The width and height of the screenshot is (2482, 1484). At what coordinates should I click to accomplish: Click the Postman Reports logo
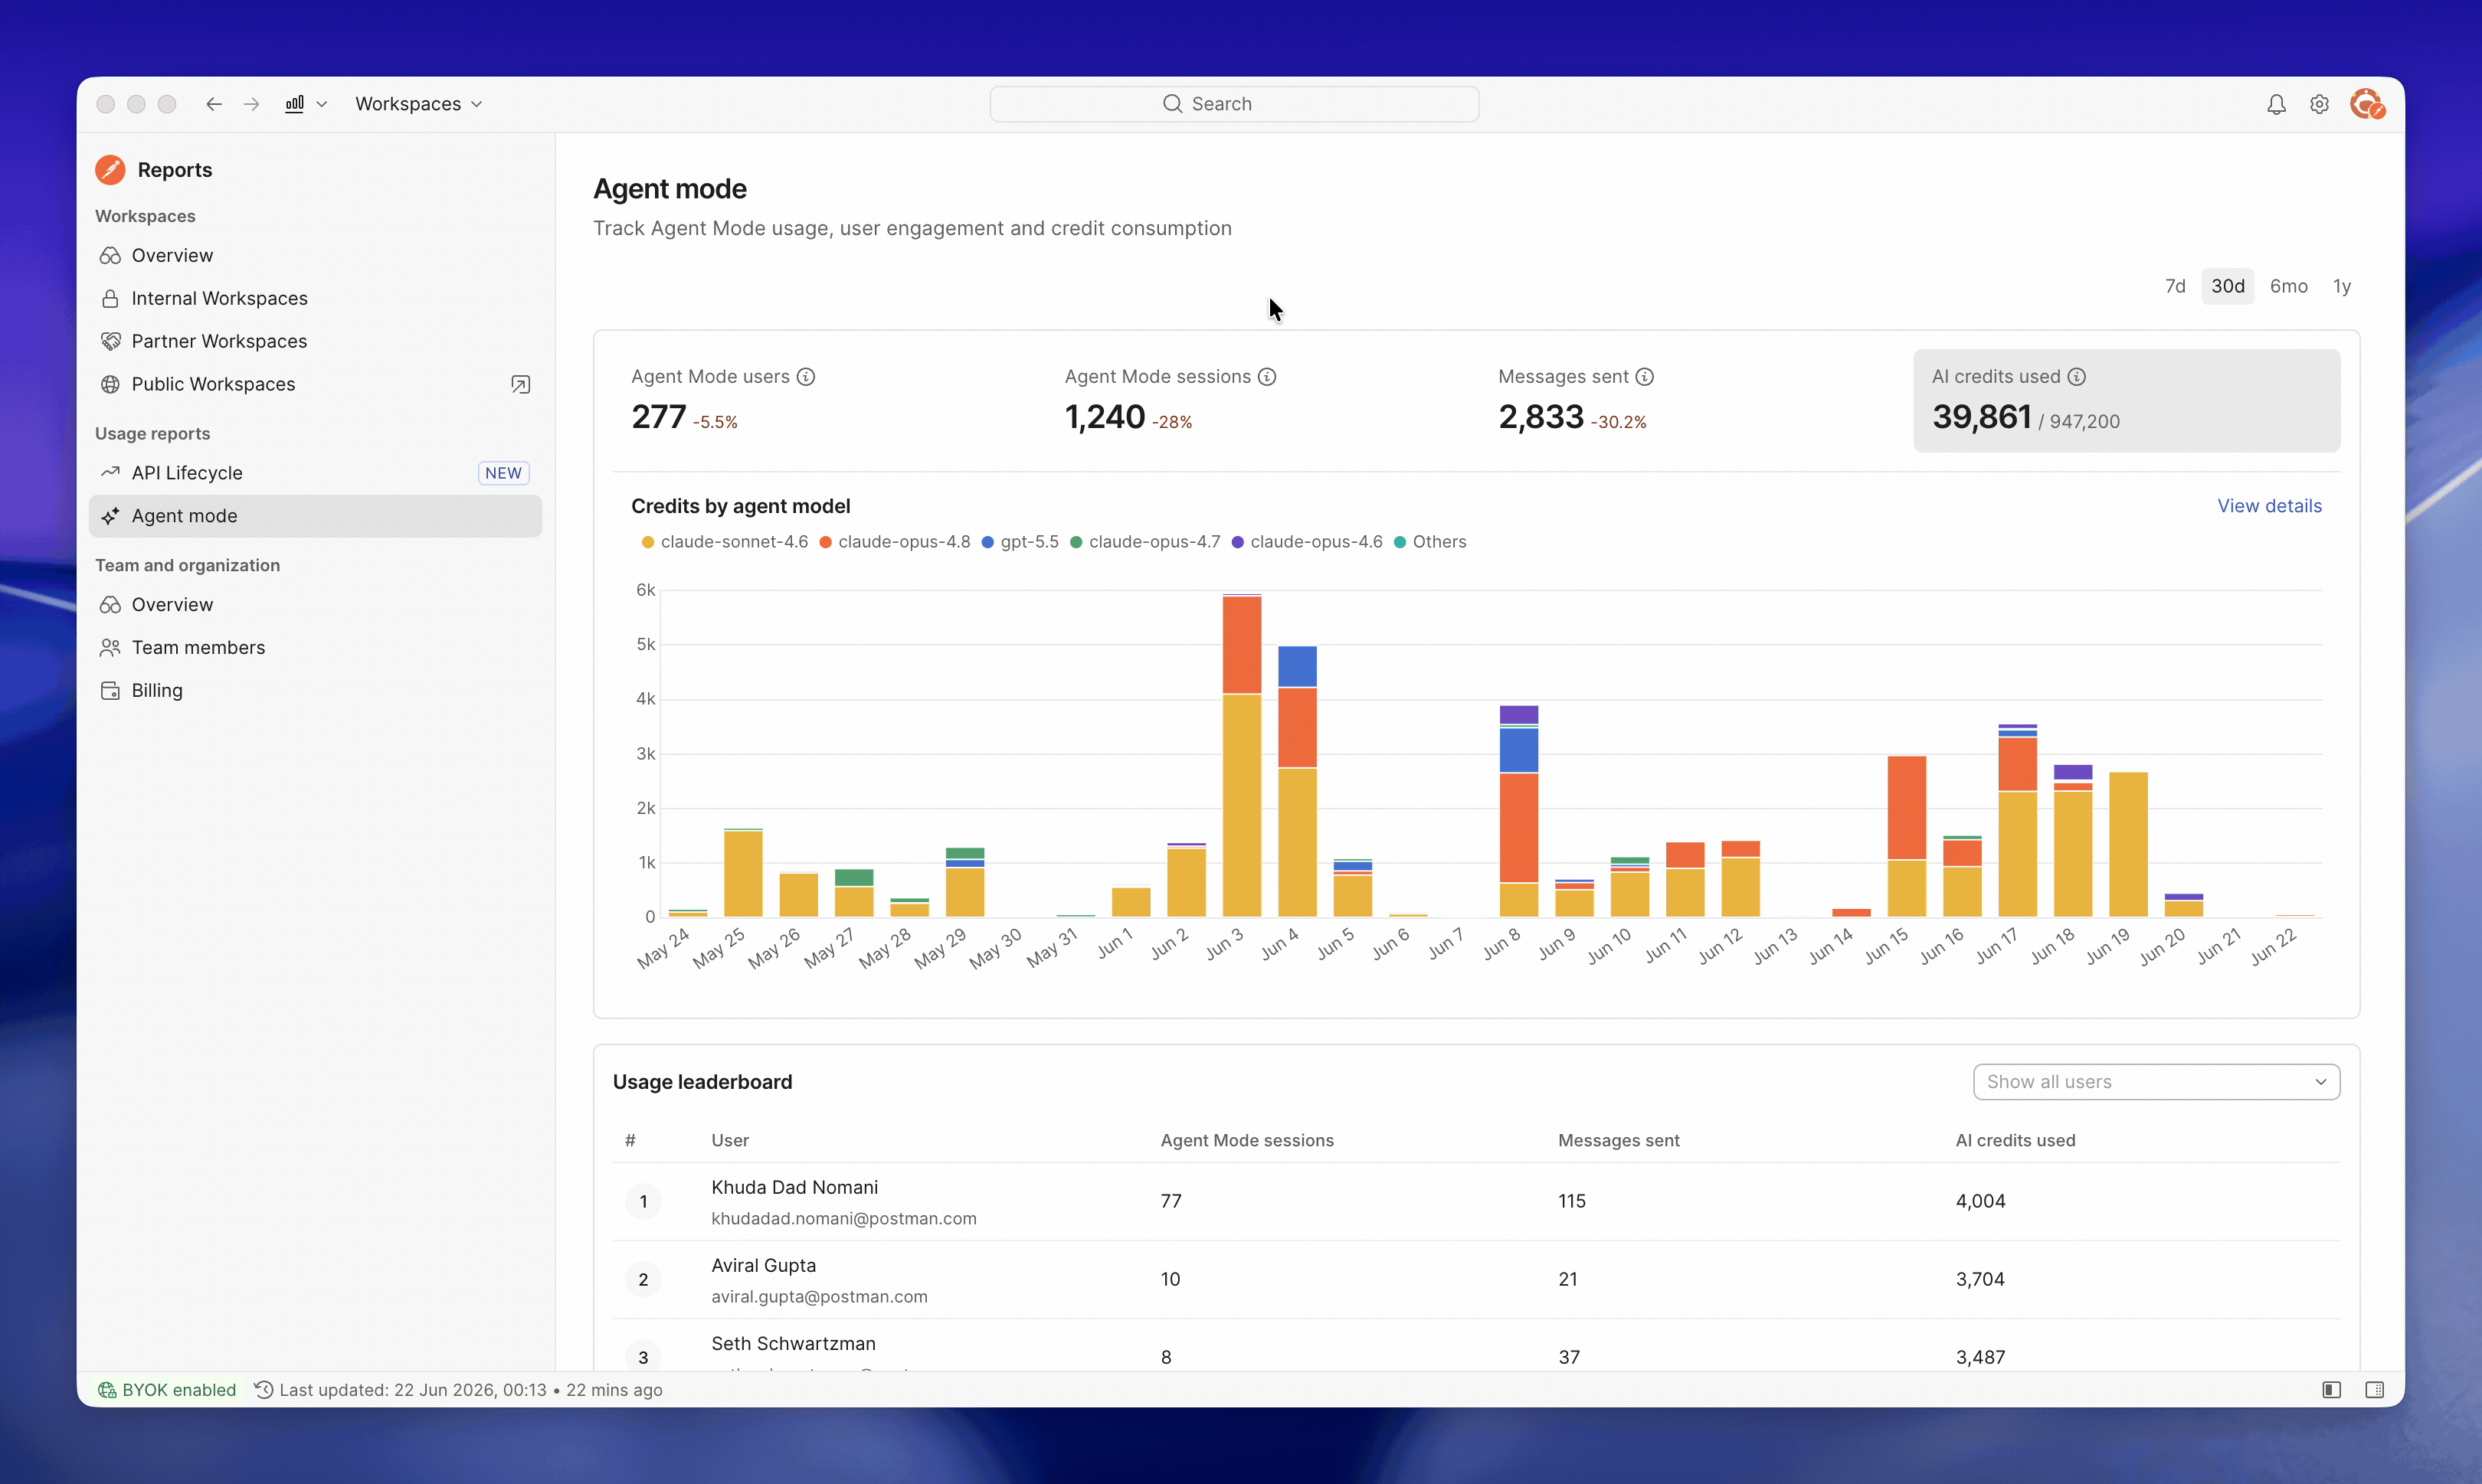110,170
